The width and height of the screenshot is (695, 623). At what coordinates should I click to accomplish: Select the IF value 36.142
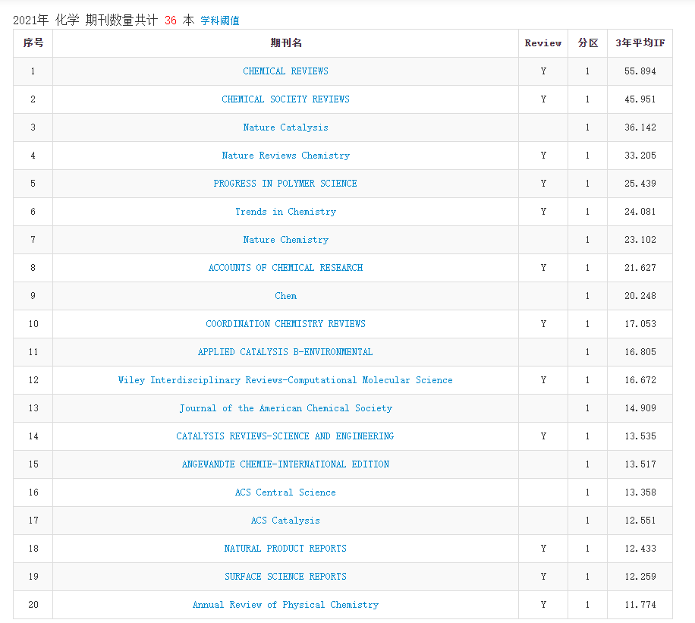pyautogui.click(x=640, y=127)
